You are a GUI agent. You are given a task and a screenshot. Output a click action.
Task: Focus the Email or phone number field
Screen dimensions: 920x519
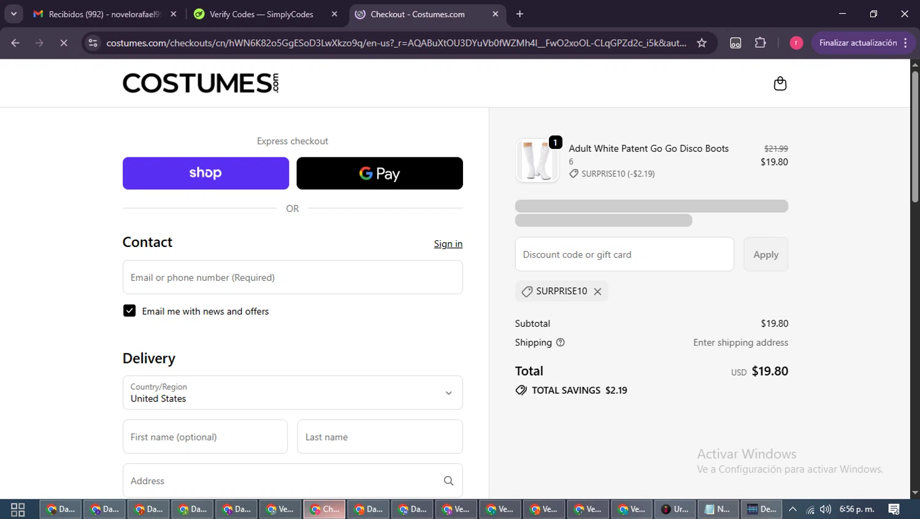point(293,278)
